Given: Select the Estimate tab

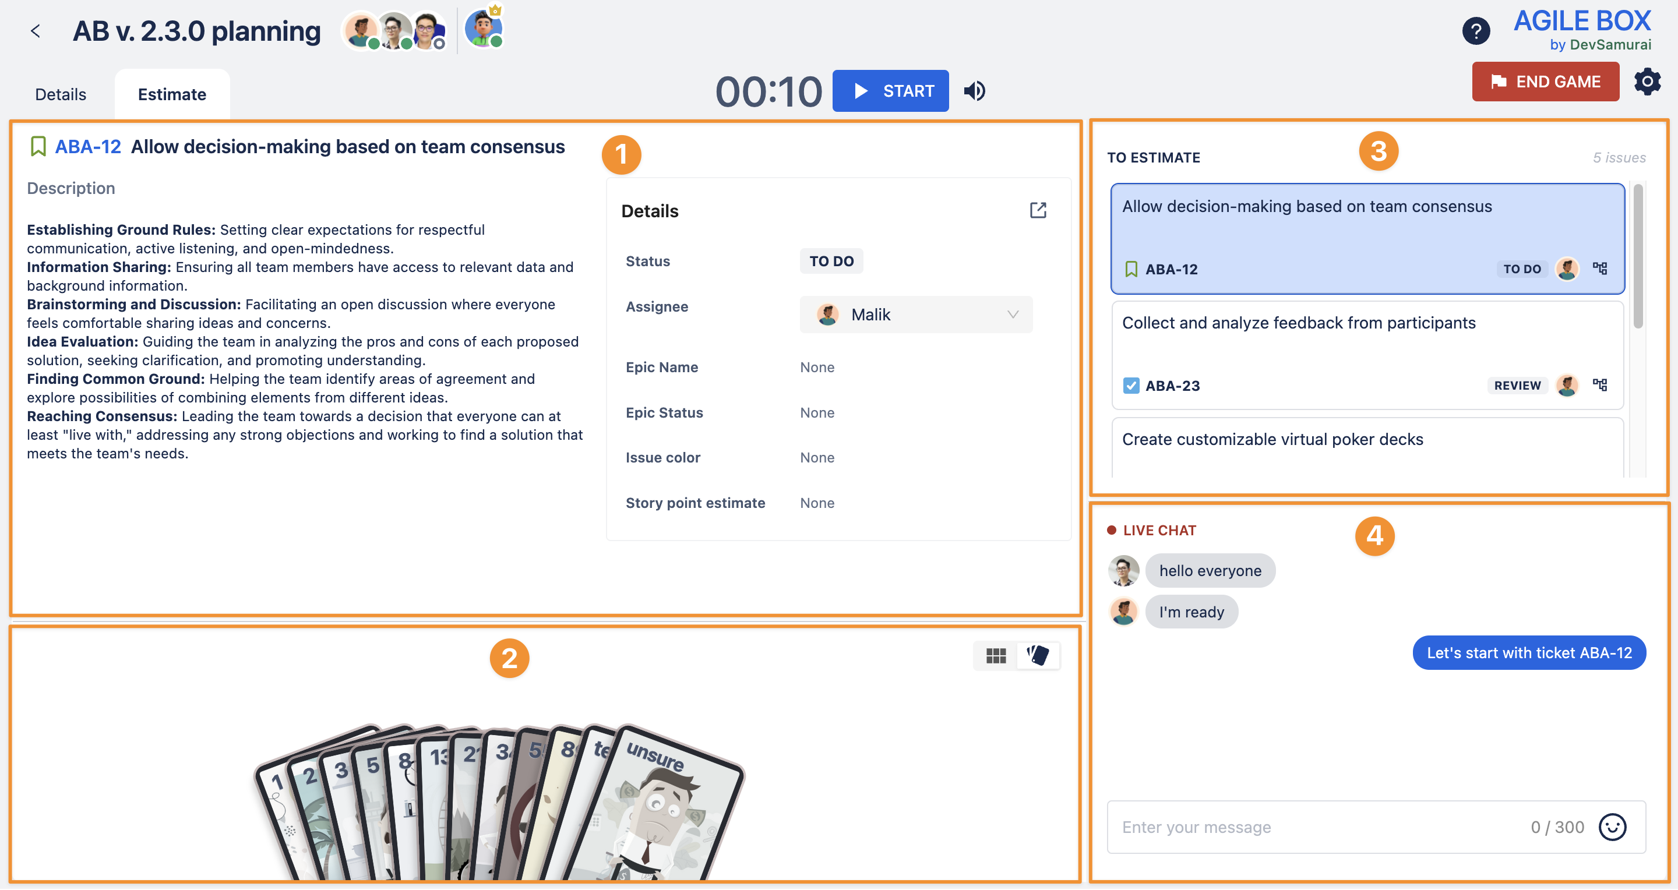Looking at the screenshot, I should point(172,95).
